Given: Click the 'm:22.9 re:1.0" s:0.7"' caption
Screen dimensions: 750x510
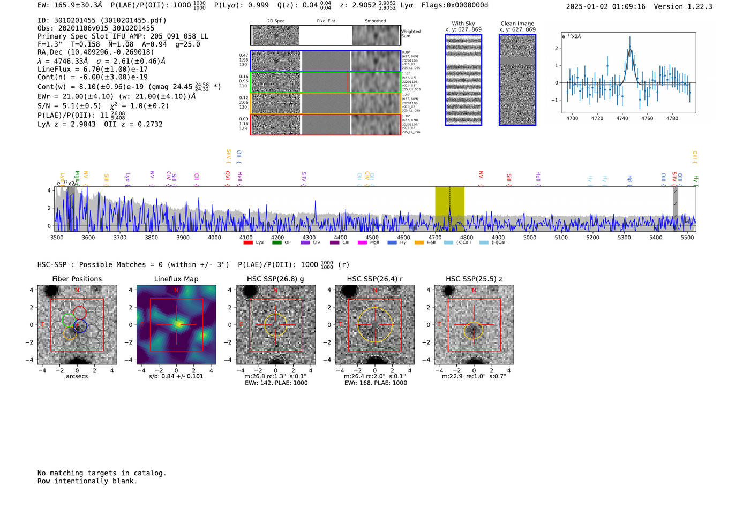Looking at the screenshot, I should pyautogui.click(x=474, y=376).
